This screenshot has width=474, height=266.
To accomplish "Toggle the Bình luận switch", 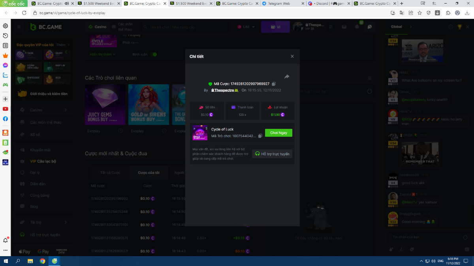I will [153, 54].
